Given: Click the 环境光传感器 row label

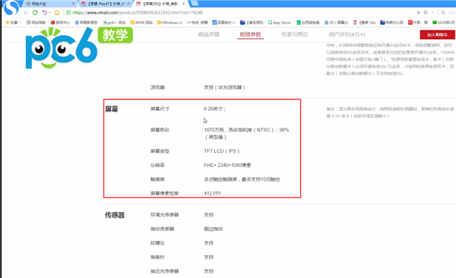Looking at the screenshot, I should 164,215.
